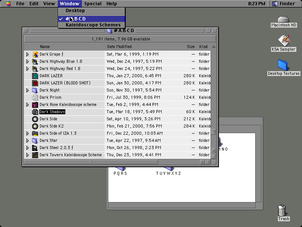Select the Desktop Textures folder icon

pos(283,65)
